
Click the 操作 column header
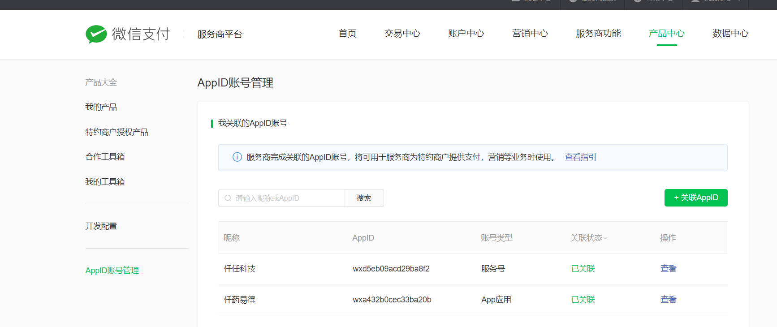668,238
